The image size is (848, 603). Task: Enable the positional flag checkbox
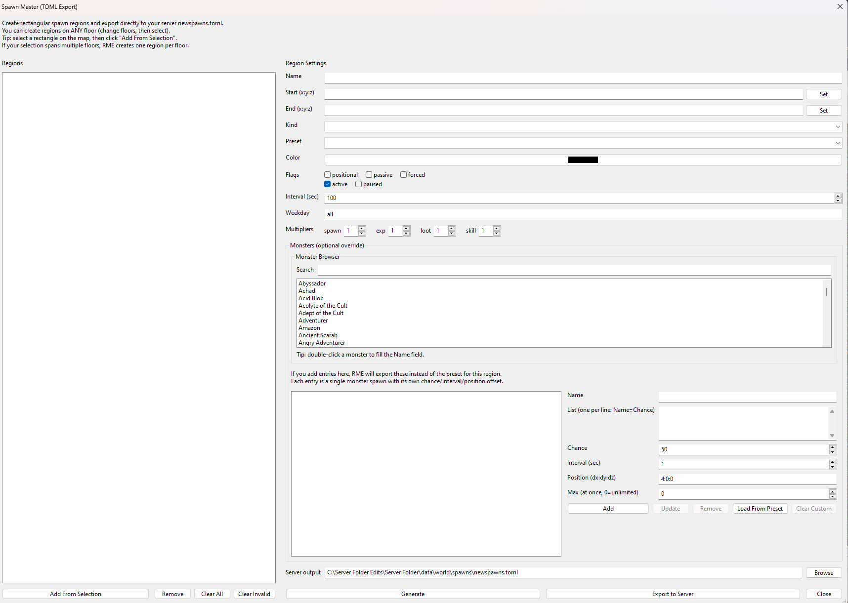point(328,175)
